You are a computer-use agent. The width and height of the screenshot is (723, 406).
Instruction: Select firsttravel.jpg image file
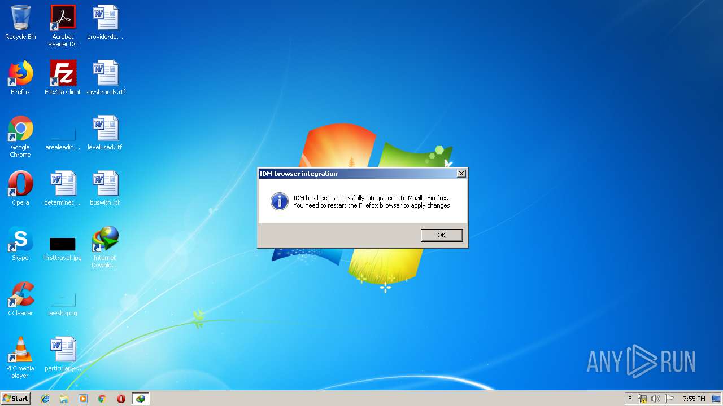click(x=63, y=248)
